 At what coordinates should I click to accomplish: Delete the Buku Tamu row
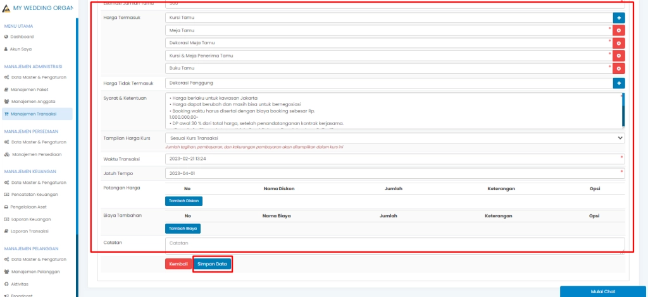[x=619, y=68]
